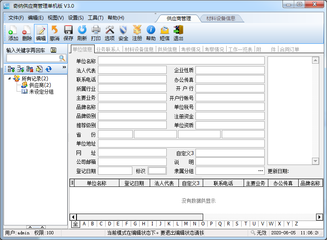Click memo panel scroll up arrow

tap(315, 60)
